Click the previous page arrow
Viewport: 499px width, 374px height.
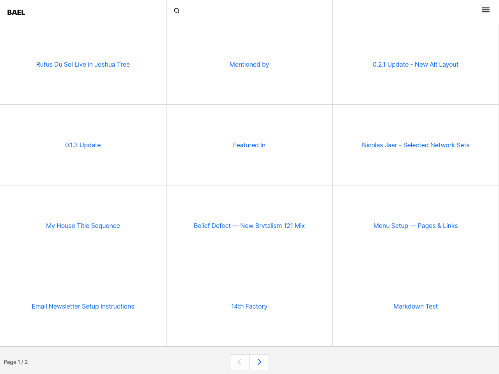coord(239,362)
